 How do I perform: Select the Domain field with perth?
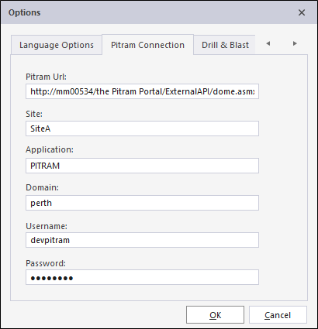[x=142, y=203]
